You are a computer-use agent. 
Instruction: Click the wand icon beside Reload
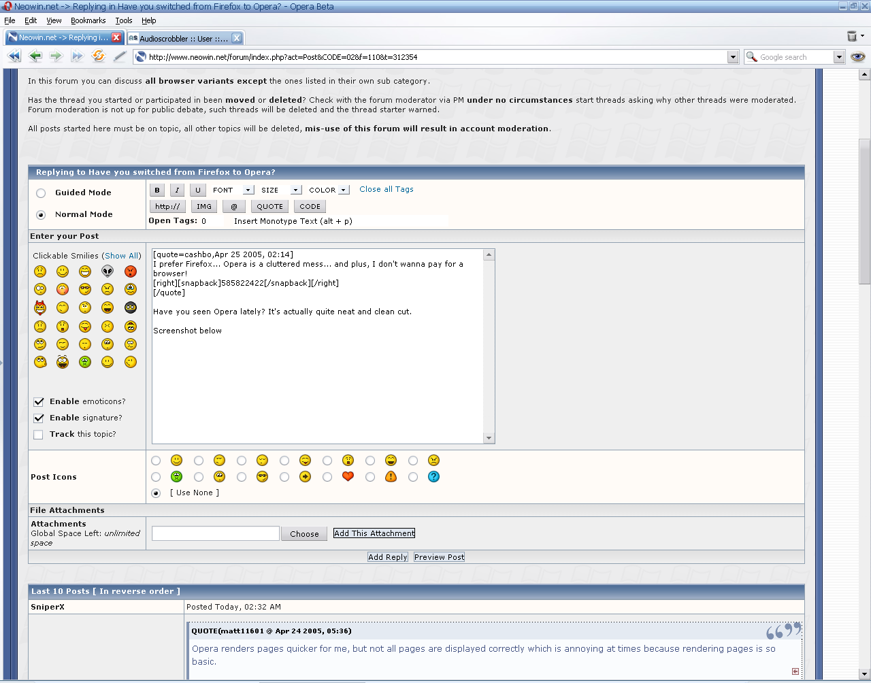pyautogui.click(x=120, y=56)
